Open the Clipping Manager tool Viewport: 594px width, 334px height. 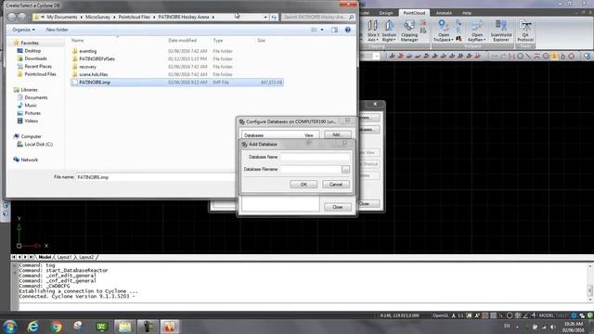pos(409,31)
